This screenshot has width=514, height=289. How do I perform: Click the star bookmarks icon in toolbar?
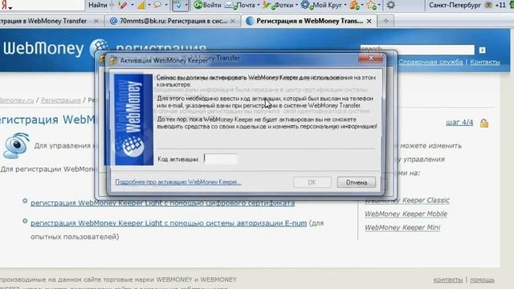click(x=371, y=6)
